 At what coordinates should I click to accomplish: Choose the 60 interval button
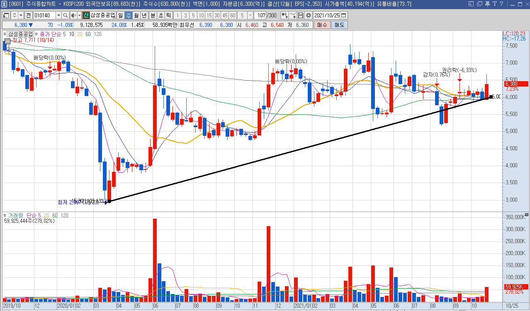[233, 15]
